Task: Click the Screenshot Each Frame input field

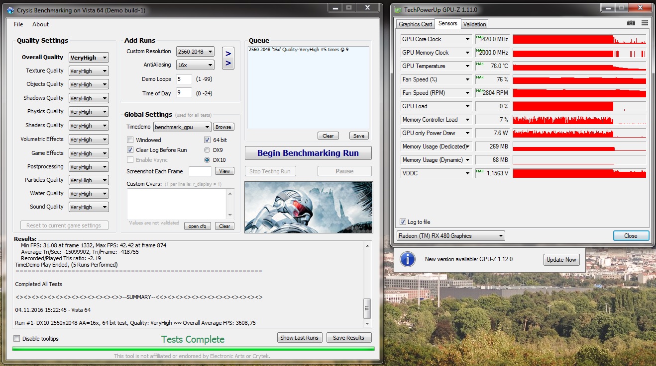Action: point(200,171)
